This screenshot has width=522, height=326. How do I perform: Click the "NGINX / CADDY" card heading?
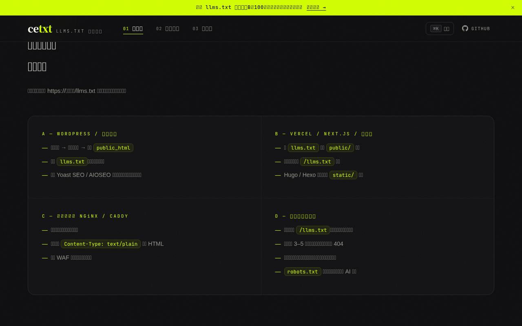(85, 216)
